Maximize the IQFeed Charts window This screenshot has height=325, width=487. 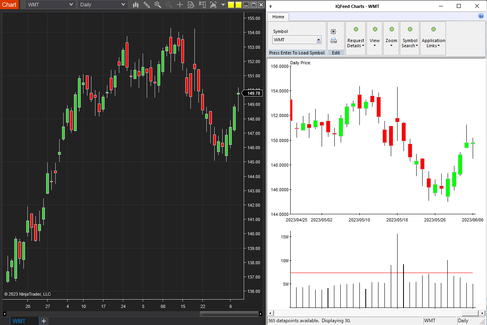(459, 6)
